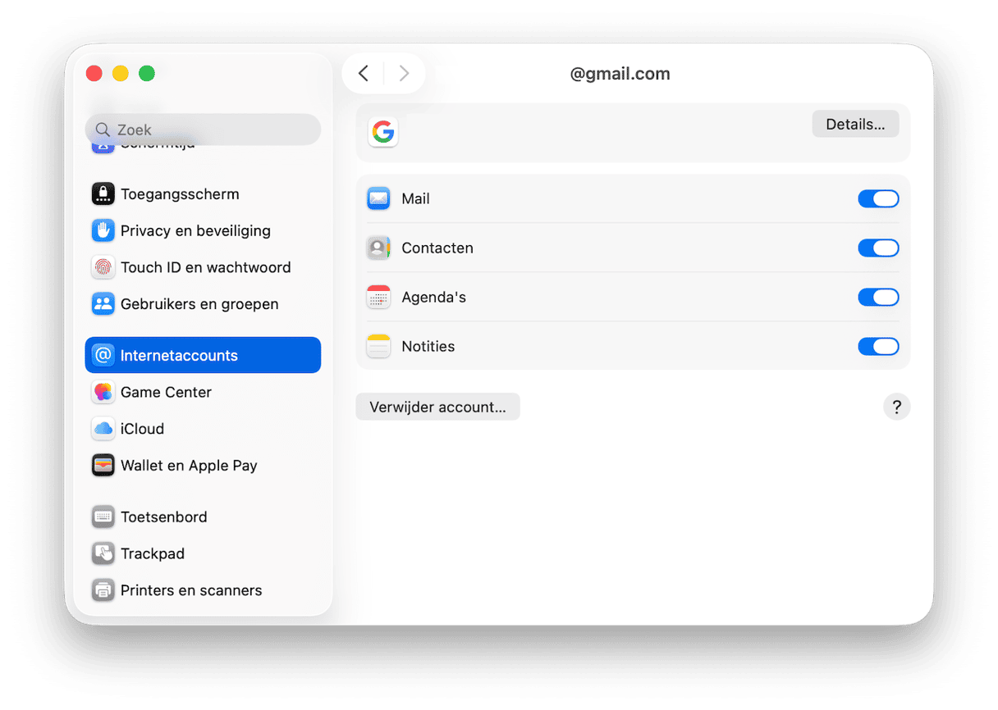Turn off the Contacten toggle
The width and height of the screenshot is (998, 710).
878,248
